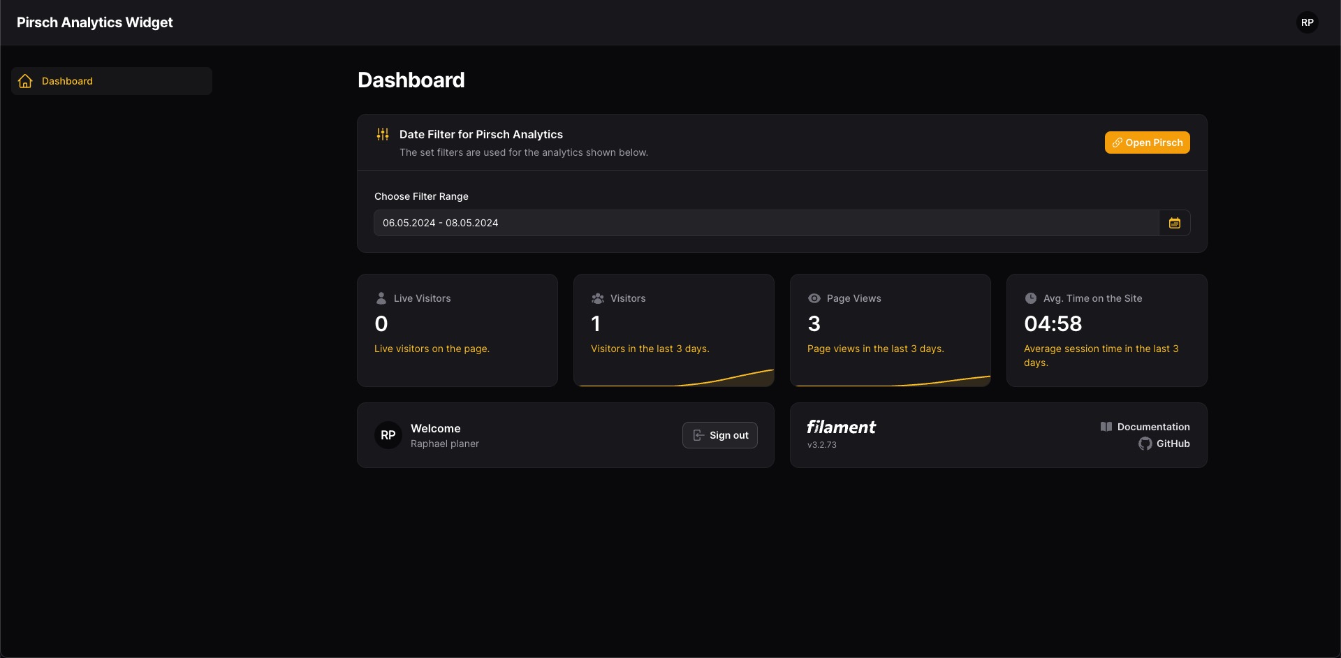Click the Live Visitors count 0
1341x658 pixels.
[381, 323]
